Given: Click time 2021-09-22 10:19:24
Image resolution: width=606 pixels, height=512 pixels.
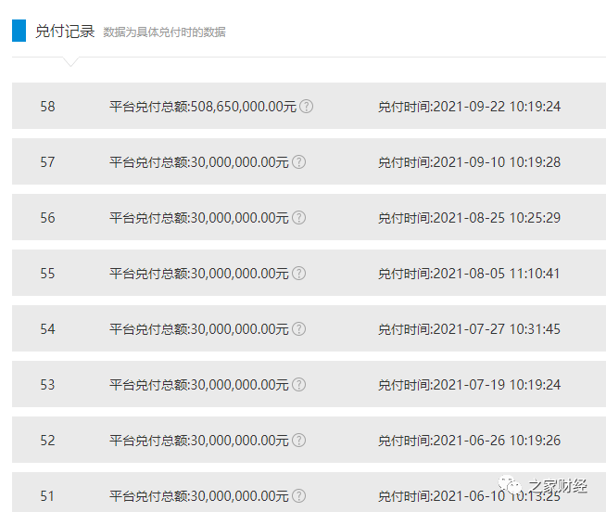Looking at the screenshot, I should [497, 107].
